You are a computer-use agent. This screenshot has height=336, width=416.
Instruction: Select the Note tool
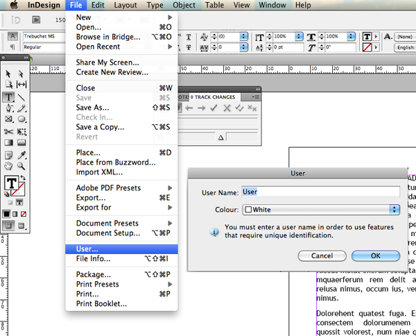(9, 155)
